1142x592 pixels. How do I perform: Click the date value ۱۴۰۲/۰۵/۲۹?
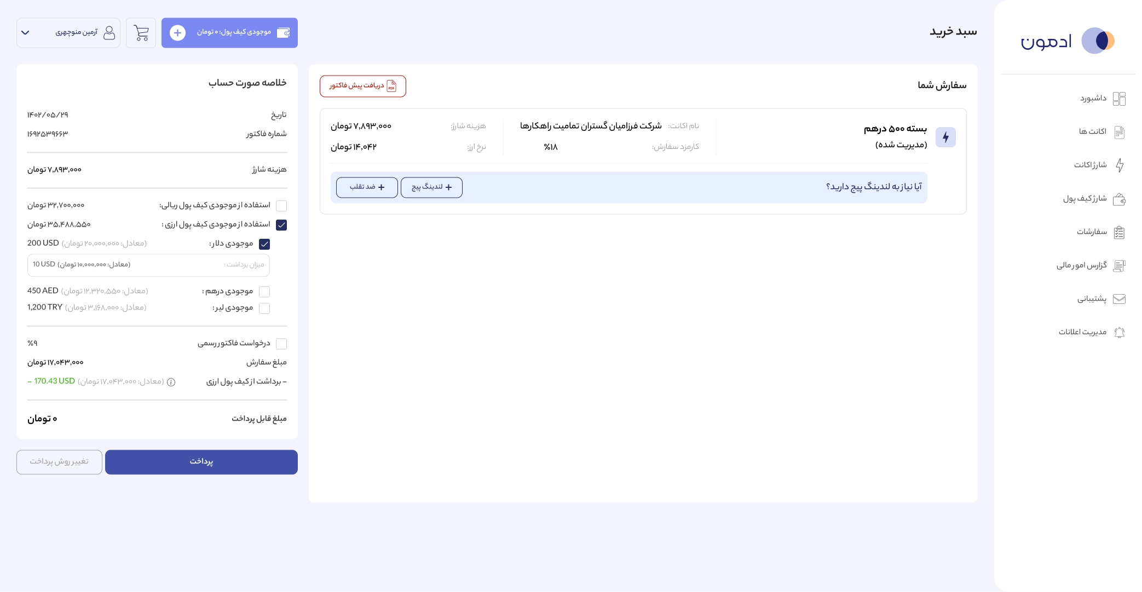point(48,115)
